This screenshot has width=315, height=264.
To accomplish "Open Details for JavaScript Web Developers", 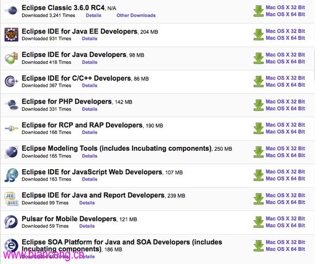I will tap(90, 179).
